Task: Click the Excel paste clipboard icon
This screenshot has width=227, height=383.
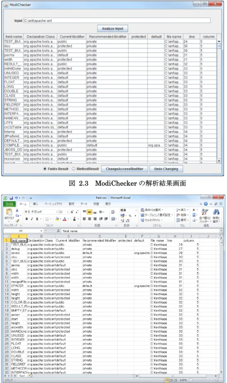Action: pos(9,212)
